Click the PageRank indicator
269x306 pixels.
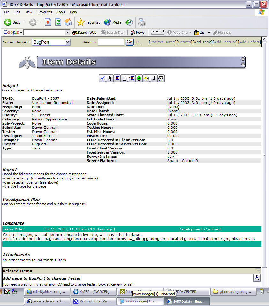pos(157,32)
